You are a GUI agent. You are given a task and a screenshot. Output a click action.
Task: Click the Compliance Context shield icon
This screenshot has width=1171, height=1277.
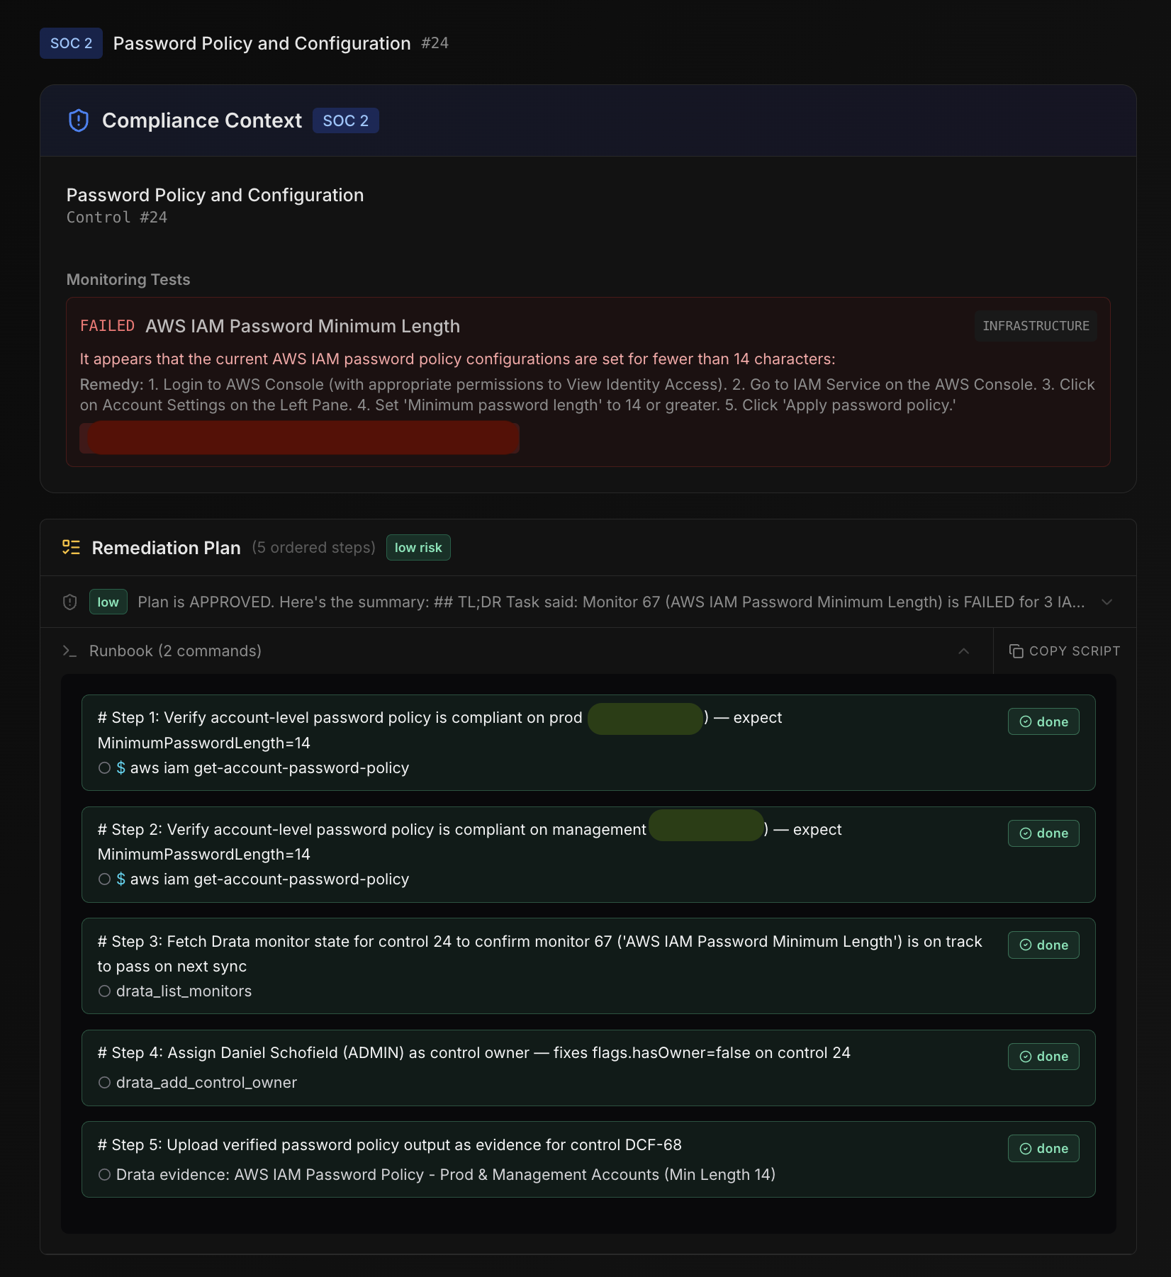pos(79,120)
